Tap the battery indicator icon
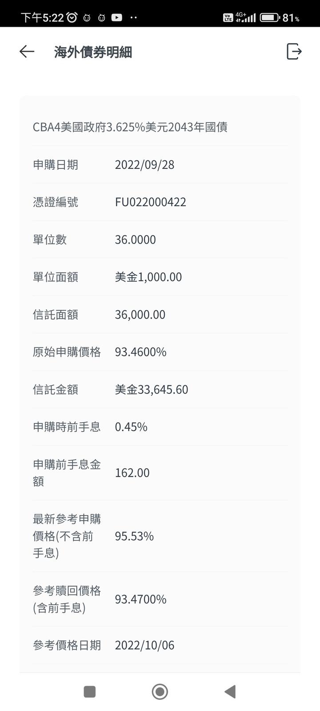The height and width of the screenshot is (711, 320). pyautogui.click(x=270, y=18)
